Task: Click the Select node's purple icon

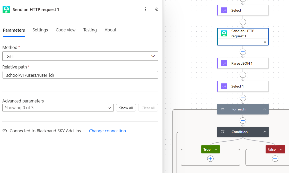Action: point(224,10)
